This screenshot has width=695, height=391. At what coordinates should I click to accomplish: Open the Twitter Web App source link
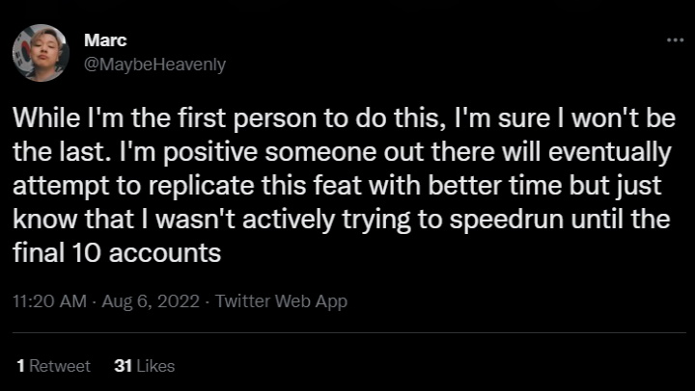pos(281,300)
